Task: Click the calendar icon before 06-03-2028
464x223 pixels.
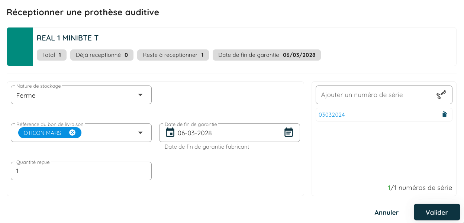Action: [x=170, y=132]
